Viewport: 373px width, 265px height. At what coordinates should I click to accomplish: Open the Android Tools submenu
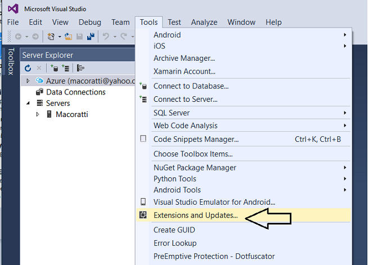[244, 190]
